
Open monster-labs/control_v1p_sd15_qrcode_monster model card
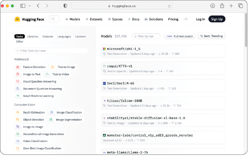(x=163, y=138)
